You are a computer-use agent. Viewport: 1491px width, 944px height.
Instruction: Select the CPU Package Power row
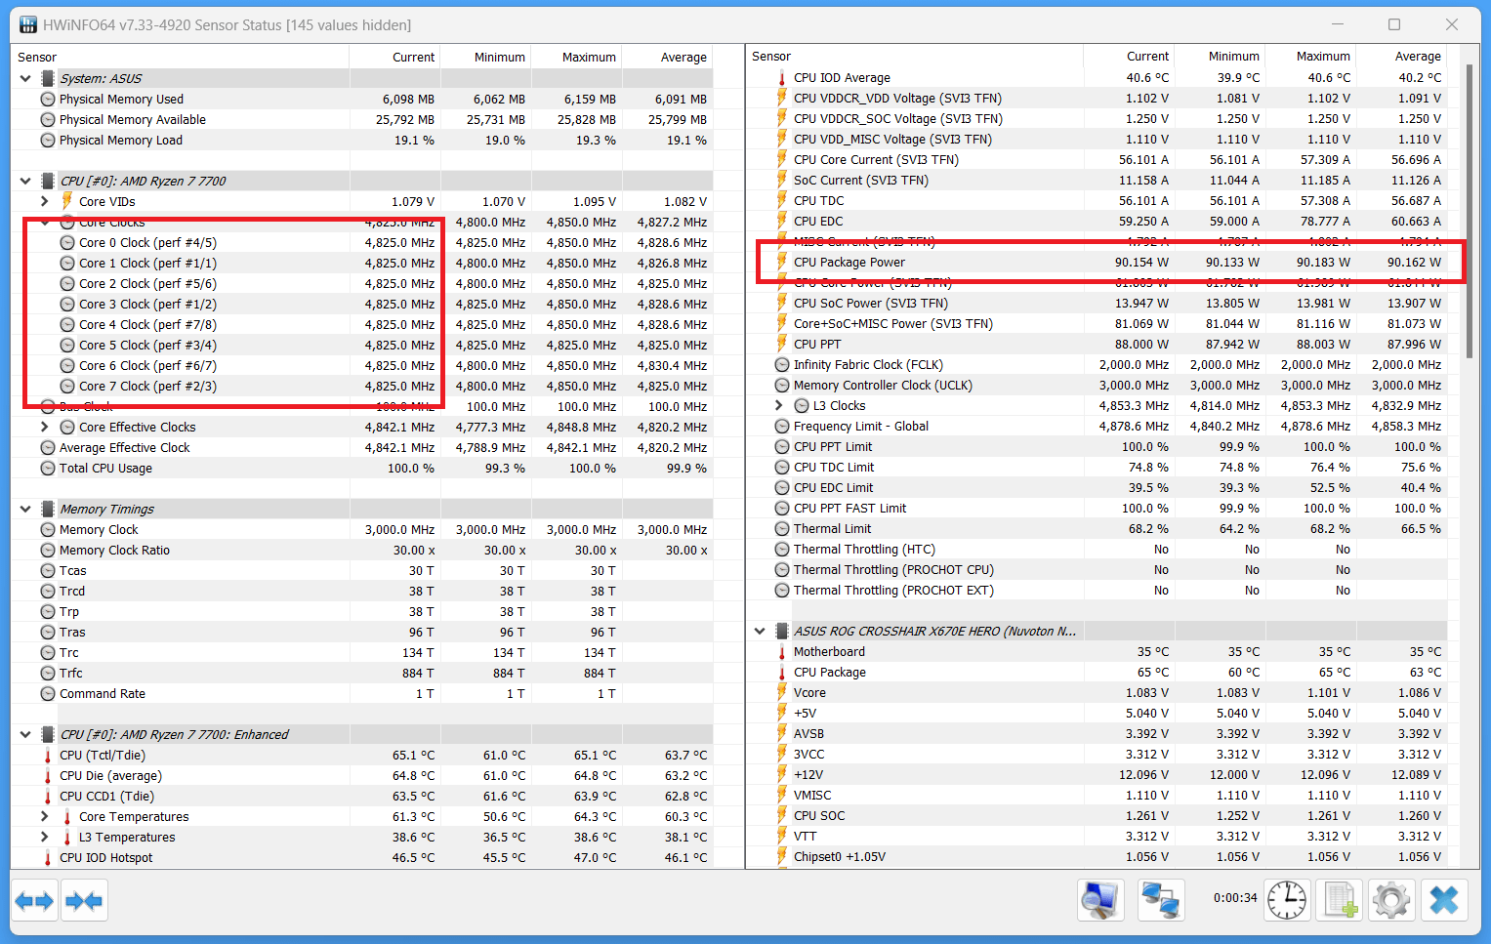849,262
